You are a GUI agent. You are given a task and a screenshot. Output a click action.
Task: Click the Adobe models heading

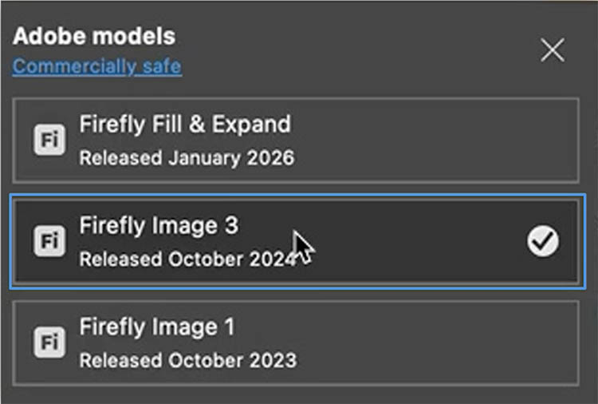coord(94,37)
